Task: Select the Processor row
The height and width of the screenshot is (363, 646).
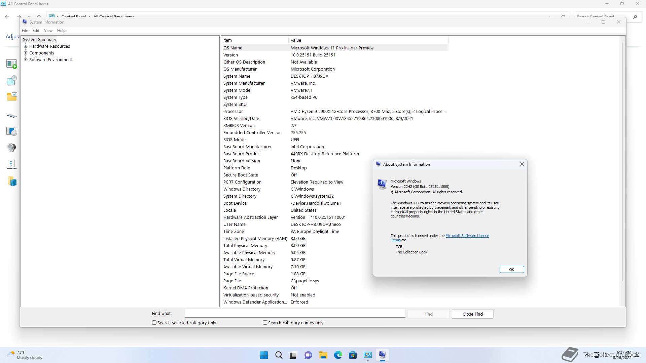Action: (335, 111)
